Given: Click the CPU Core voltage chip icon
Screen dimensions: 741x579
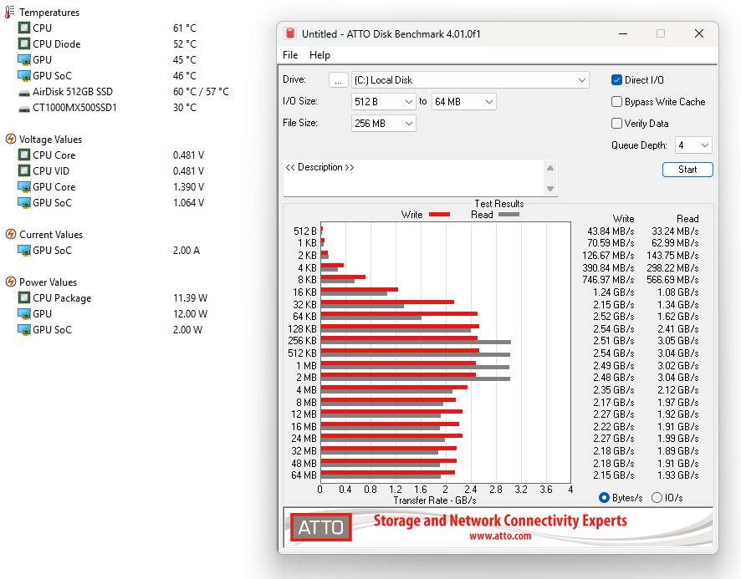Looking at the screenshot, I should click(x=24, y=155).
